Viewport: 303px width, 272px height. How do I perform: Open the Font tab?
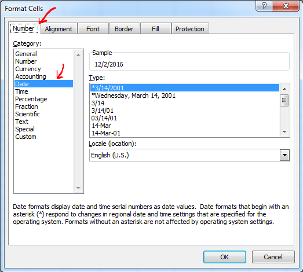click(93, 29)
